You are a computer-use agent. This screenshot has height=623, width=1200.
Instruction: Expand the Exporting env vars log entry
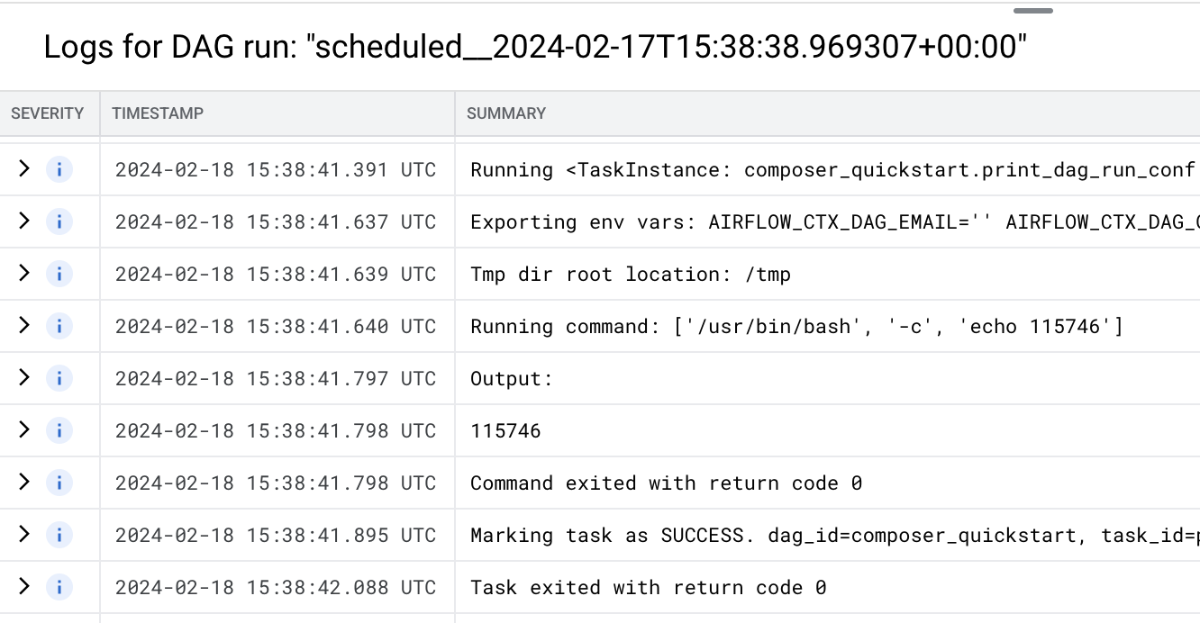[24, 221]
